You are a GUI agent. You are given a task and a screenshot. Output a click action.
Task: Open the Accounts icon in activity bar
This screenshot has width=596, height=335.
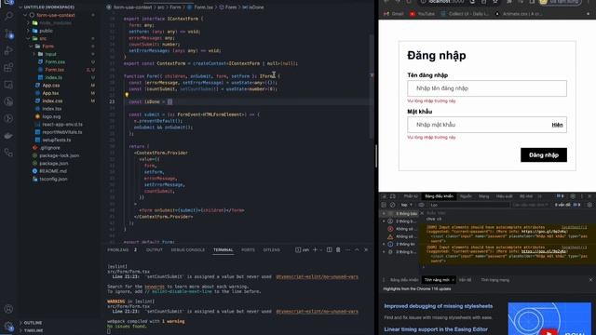pyautogui.click(x=8, y=309)
